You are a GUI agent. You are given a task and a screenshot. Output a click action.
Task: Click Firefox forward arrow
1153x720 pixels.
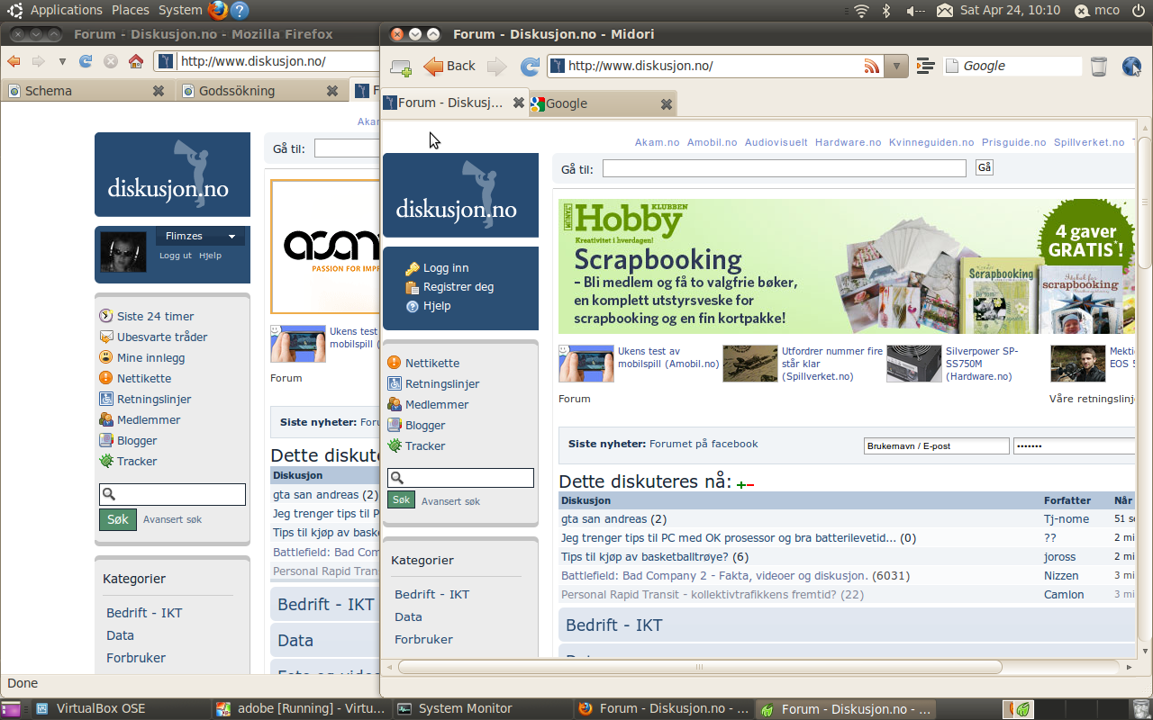[x=38, y=61]
